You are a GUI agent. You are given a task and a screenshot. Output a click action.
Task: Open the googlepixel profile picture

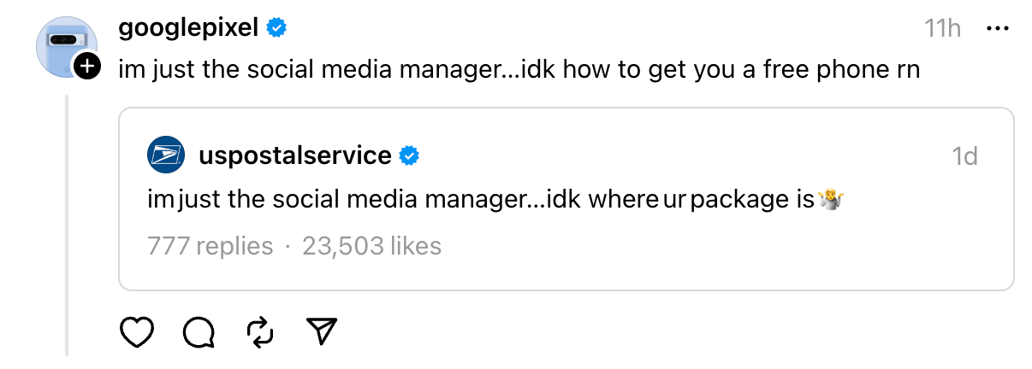click(63, 44)
